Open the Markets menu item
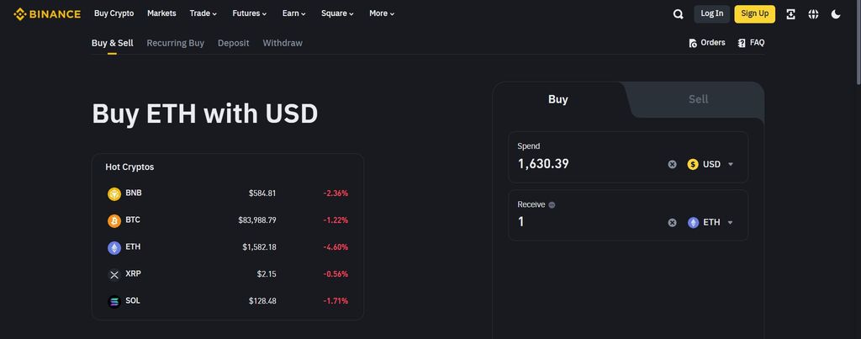 [x=161, y=13]
